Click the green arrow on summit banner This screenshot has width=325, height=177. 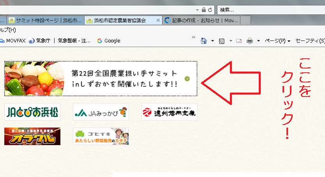(187, 79)
